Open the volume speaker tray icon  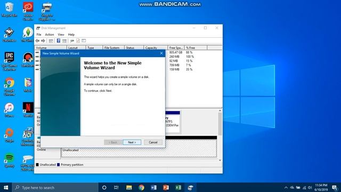310,187
